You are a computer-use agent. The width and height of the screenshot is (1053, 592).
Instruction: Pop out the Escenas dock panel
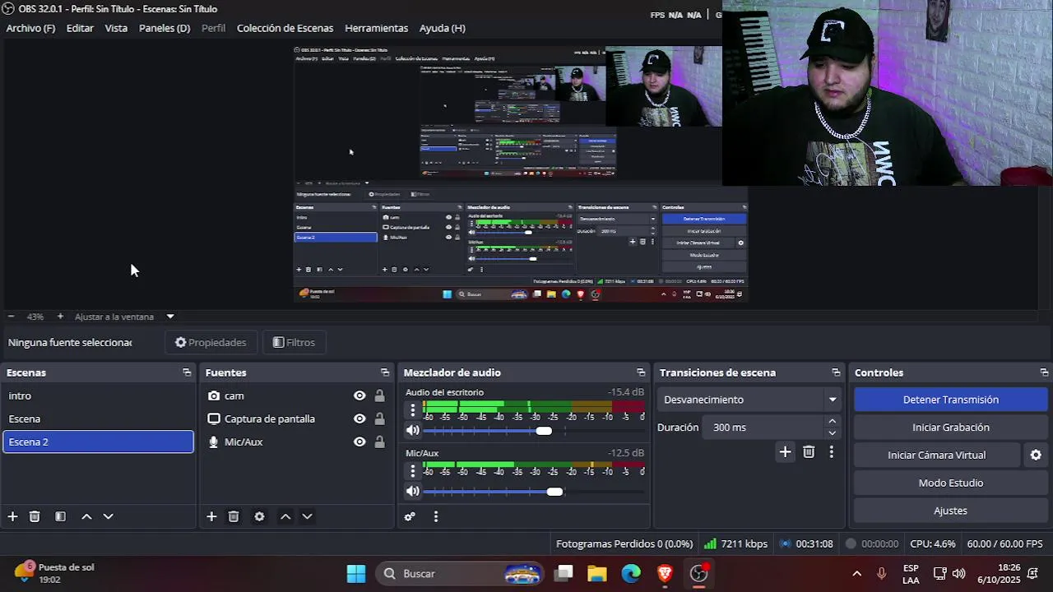point(187,372)
